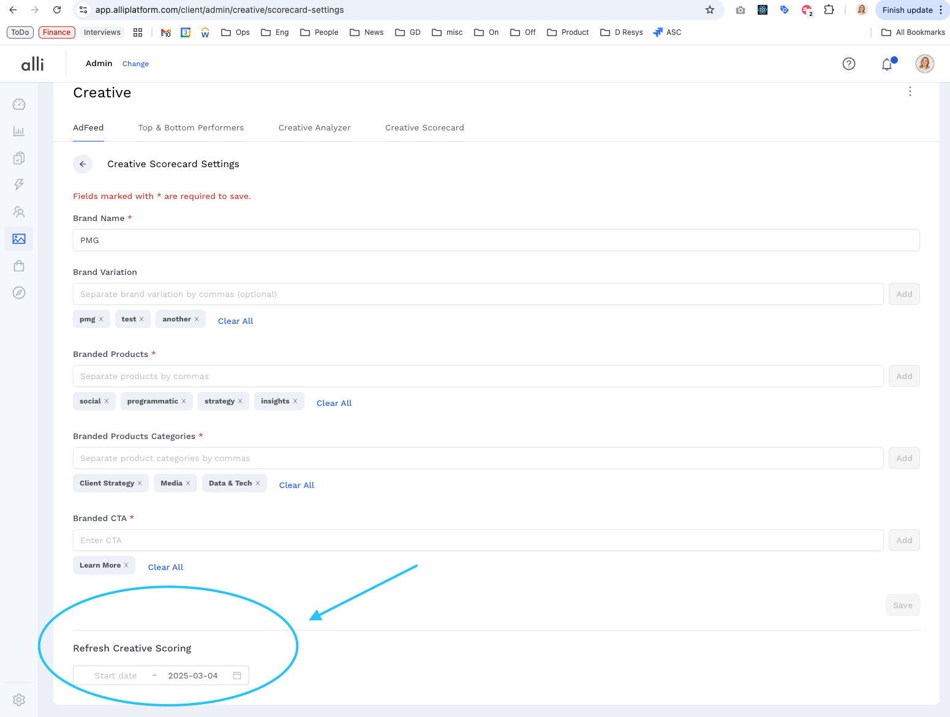Select the shopping bag commerce sidebar icon
Image resolution: width=950 pixels, height=717 pixels.
tap(19, 266)
